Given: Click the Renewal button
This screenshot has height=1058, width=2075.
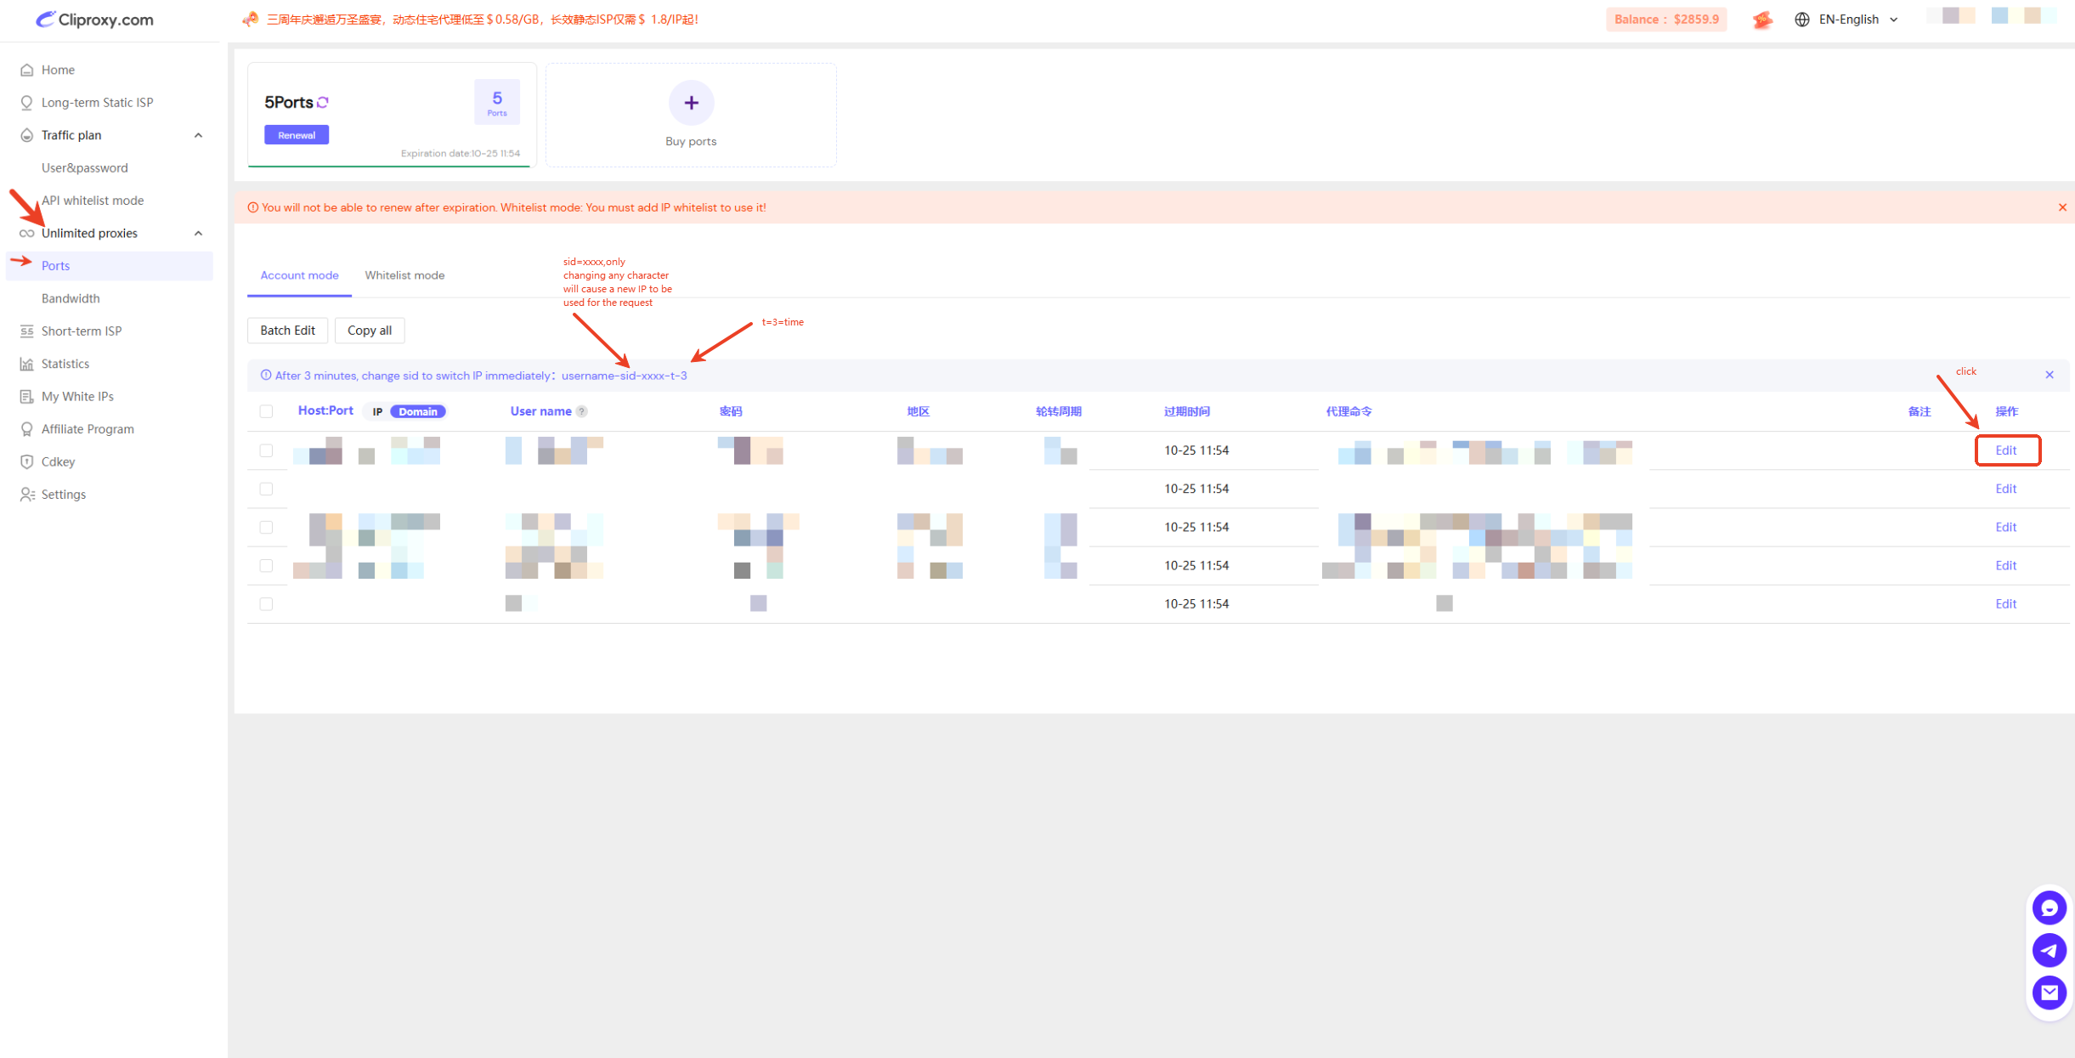Looking at the screenshot, I should pyautogui.click(x=296, y=135).
